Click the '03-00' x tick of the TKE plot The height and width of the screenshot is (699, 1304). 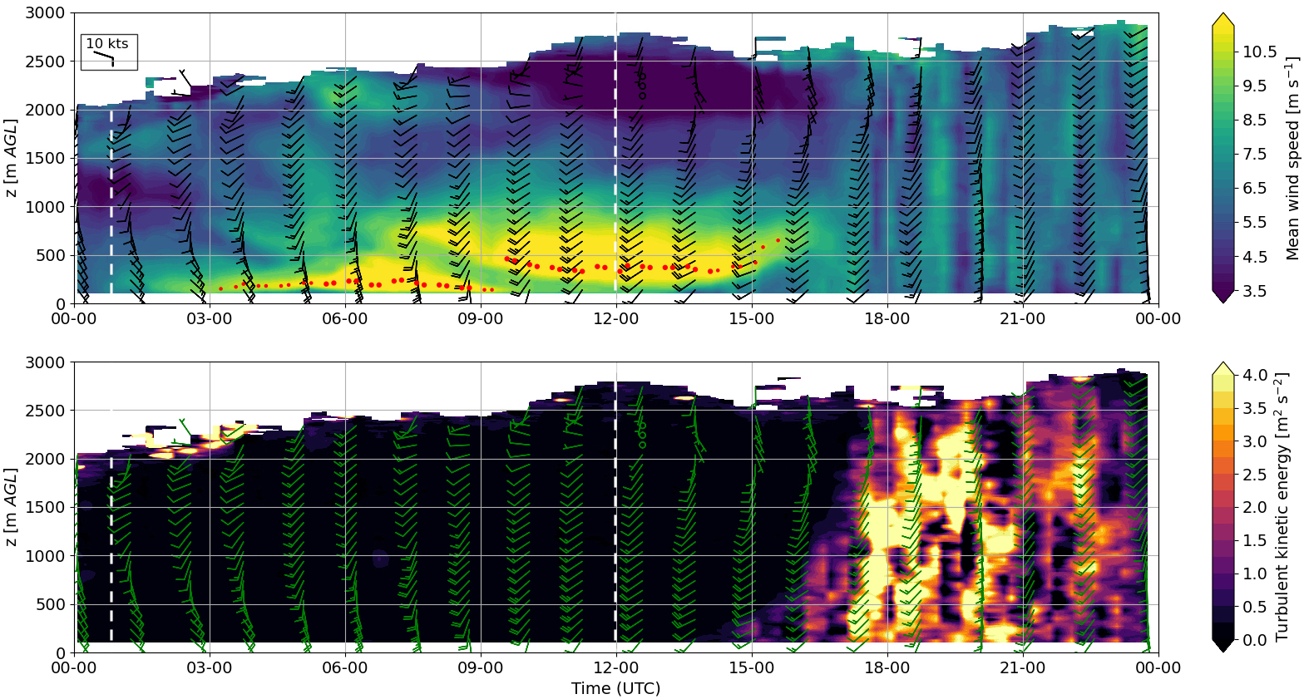pos(210,668)
